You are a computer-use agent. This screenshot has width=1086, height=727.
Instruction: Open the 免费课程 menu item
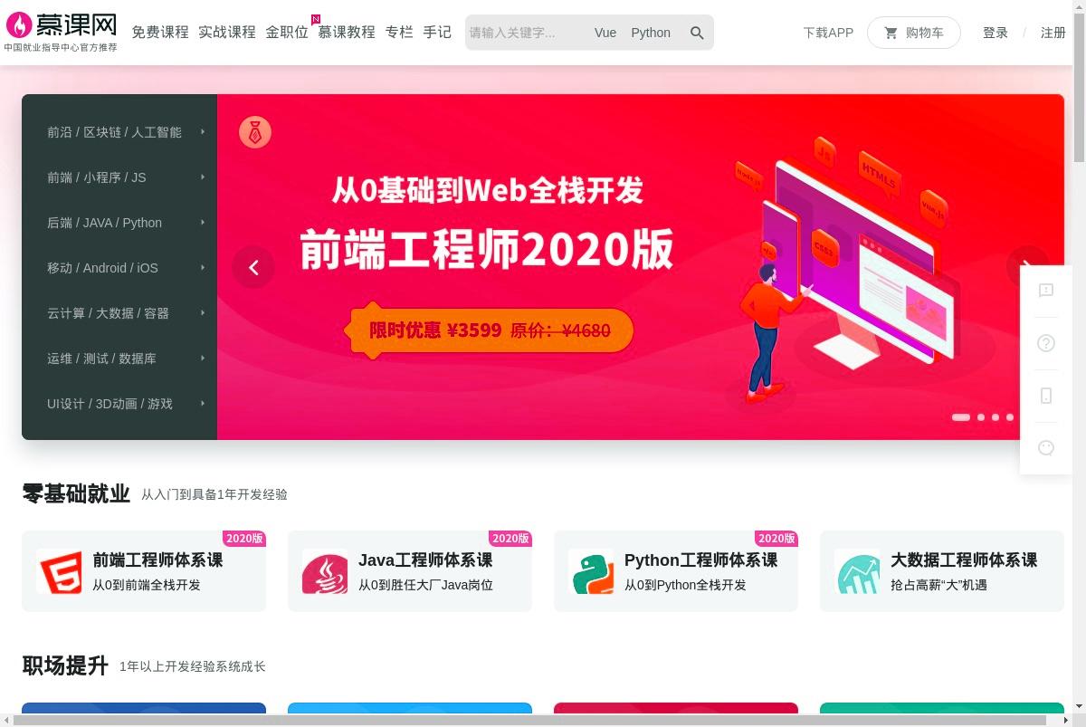tap(160, 32)
